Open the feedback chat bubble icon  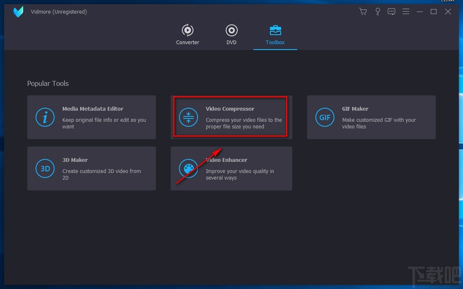391,12
